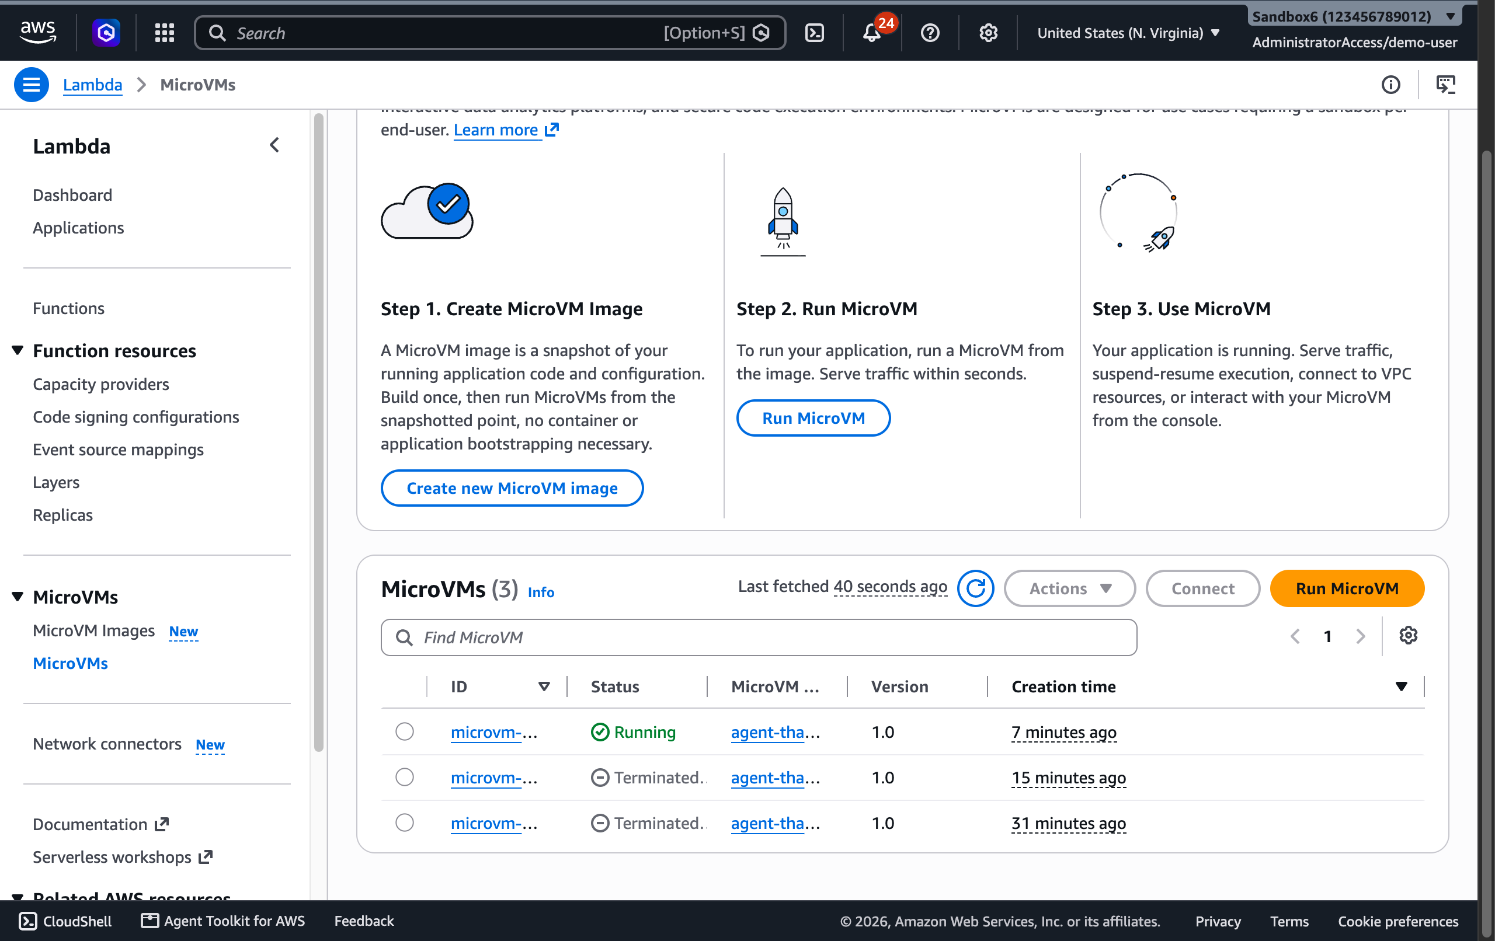Click the rocket Step 2 illustration
The height and width of the screenshot is (941, 1495).
[x=783, y=222]
